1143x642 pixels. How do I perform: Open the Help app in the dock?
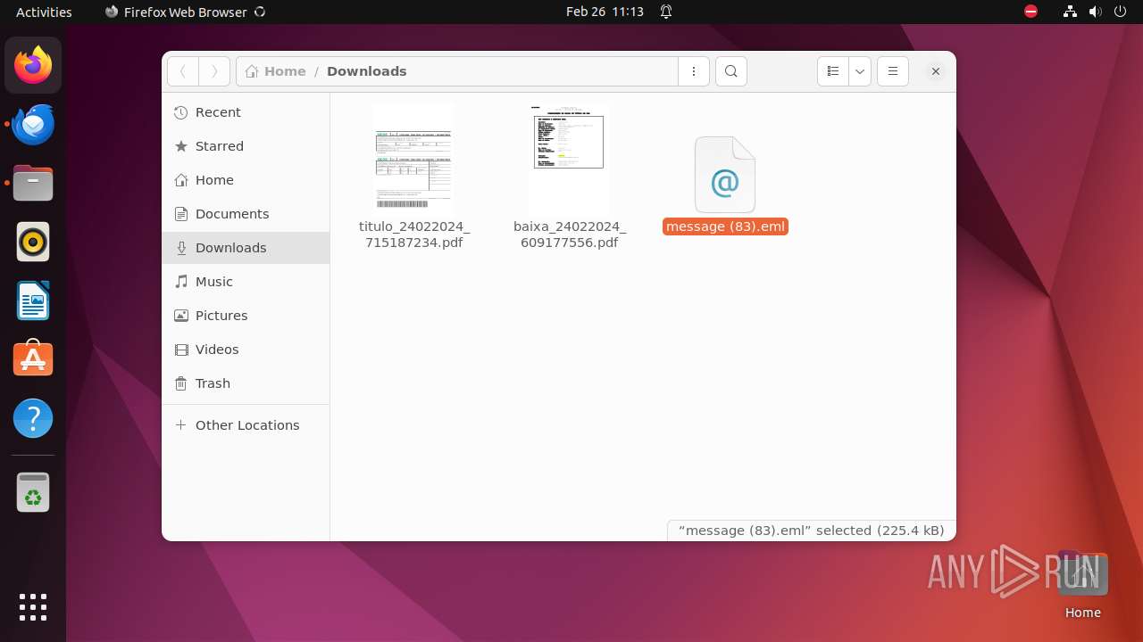(33, 419)
